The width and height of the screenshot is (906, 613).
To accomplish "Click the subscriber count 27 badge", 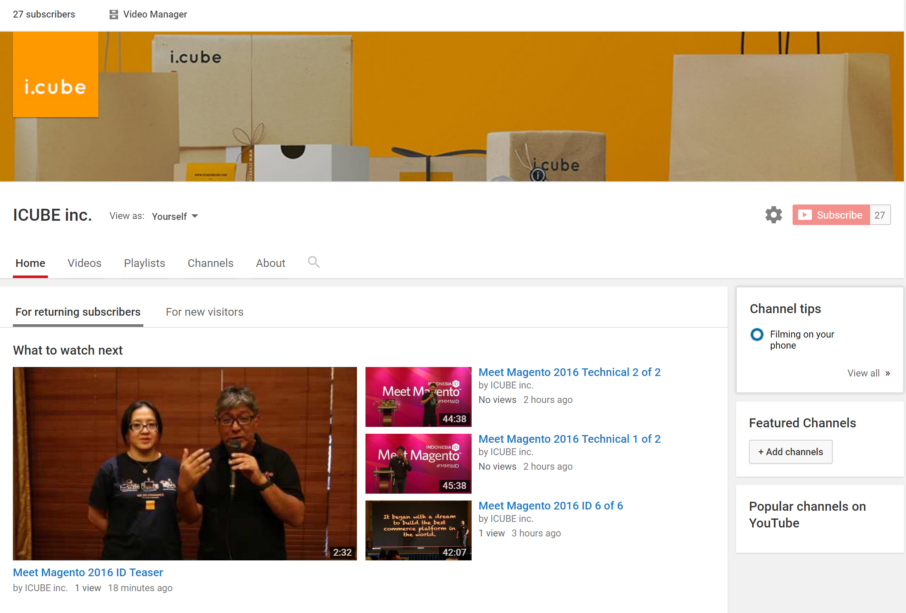I will (x=880, y=215).
